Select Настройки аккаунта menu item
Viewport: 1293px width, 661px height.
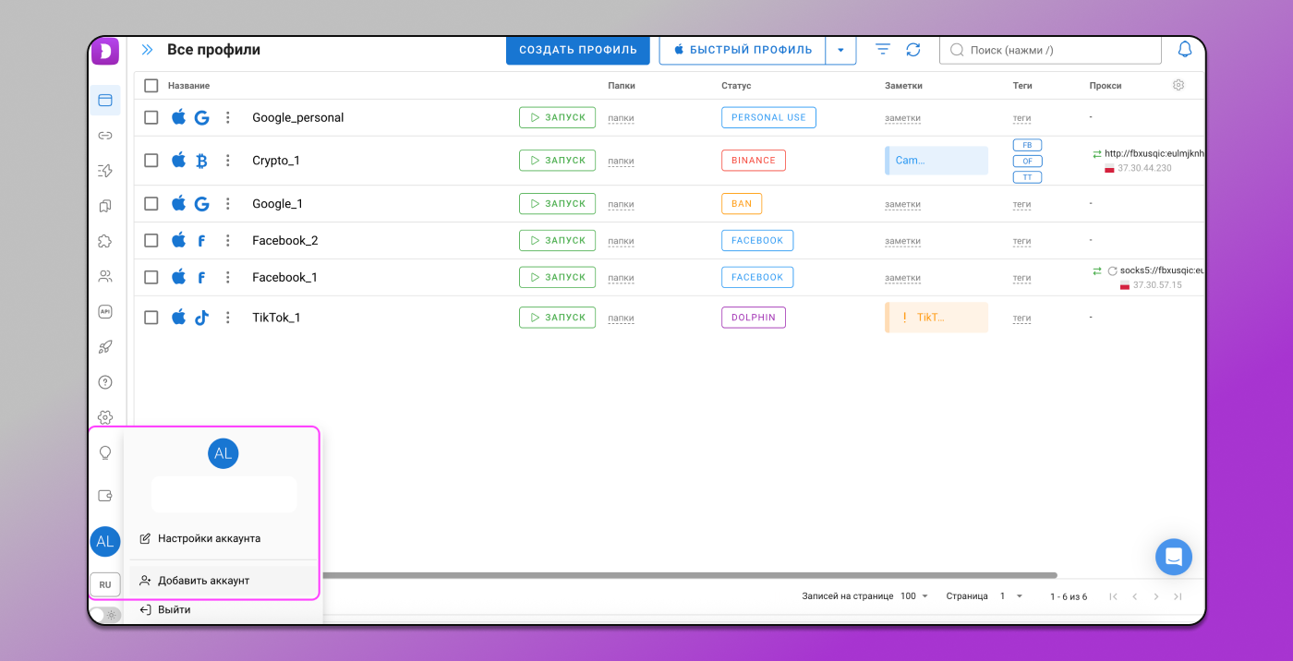click(x=209, y=538)
